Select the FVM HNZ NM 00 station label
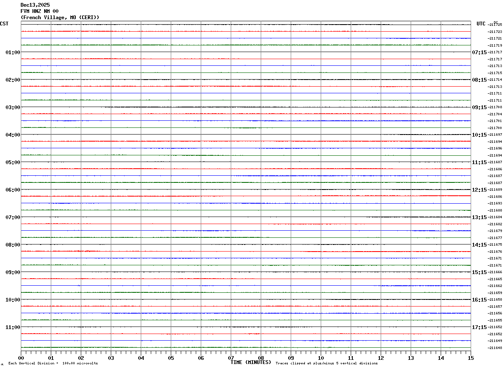 pos(40,11)
